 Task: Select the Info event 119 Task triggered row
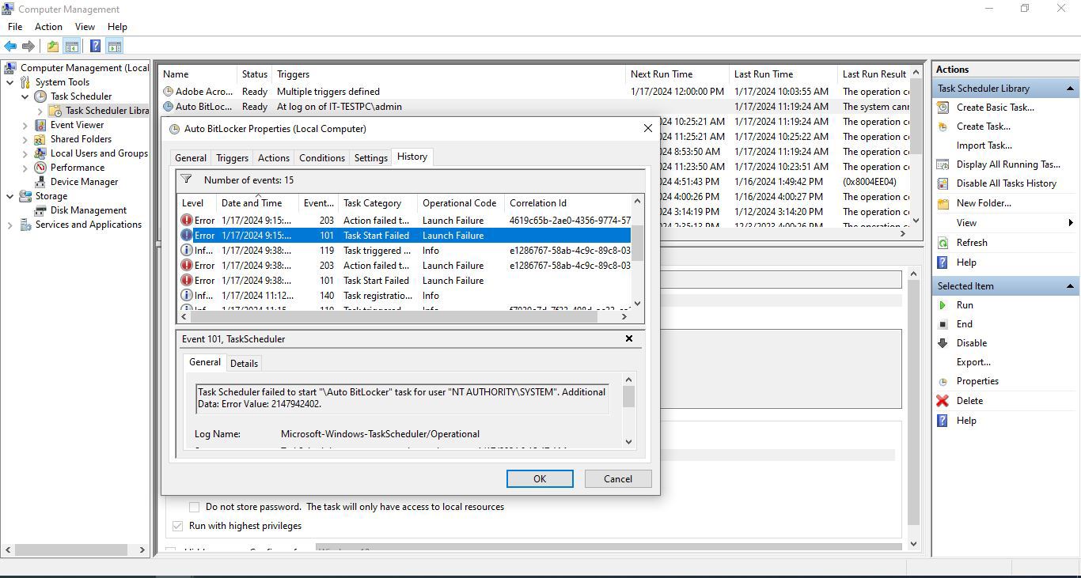(x=404, y=251)
